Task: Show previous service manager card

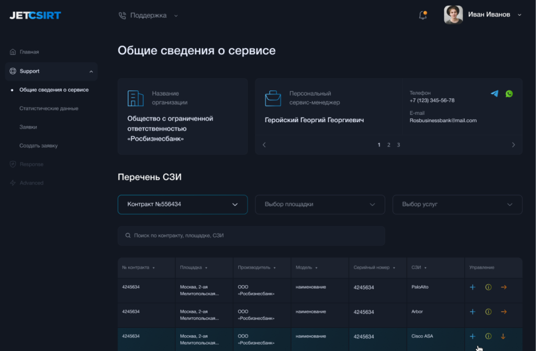Action: [x=264, y=145]
